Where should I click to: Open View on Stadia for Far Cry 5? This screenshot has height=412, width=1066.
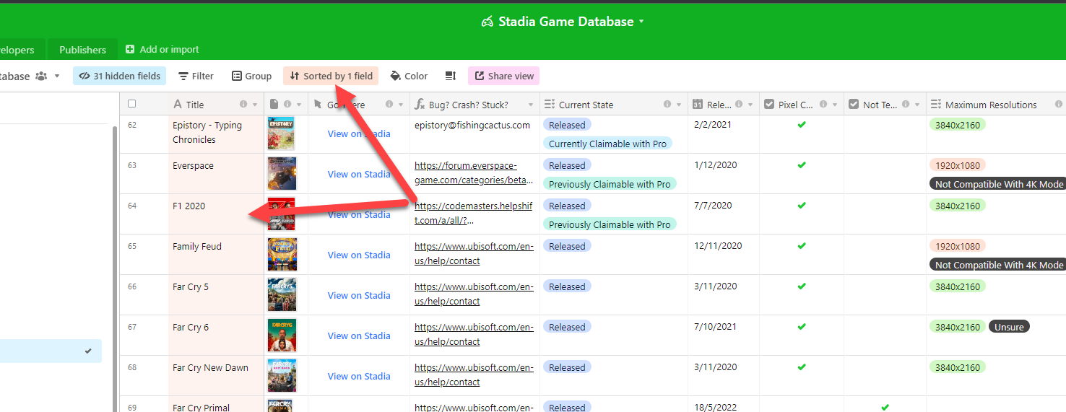coord(359,295)
